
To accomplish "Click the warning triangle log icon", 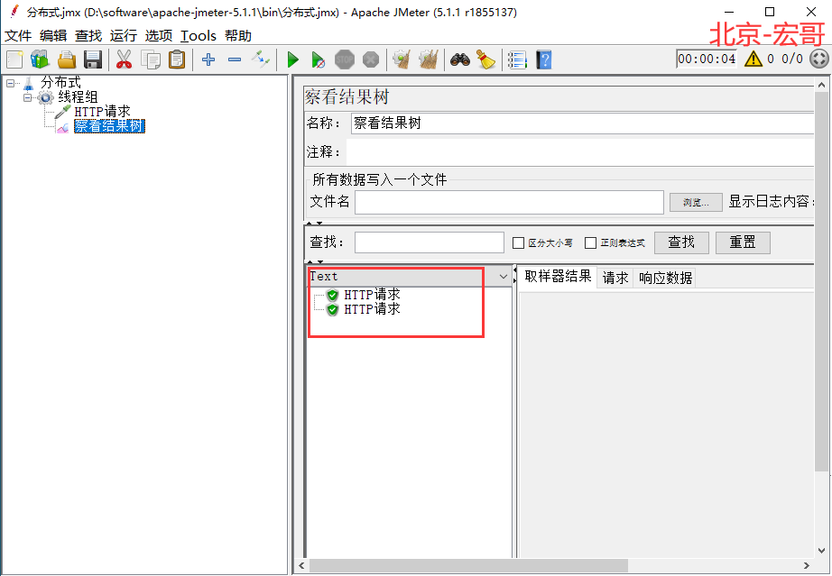I will click(753, 59).
